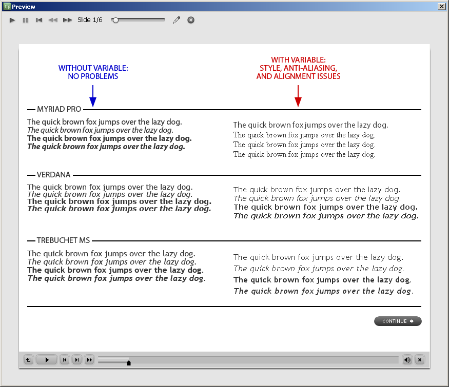The image size is (449, 387).
Task: Click the playbar rewind icon at bottom-left
Action: point(28,360)
